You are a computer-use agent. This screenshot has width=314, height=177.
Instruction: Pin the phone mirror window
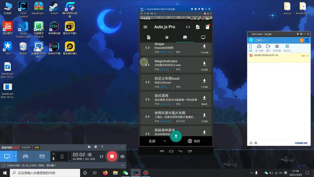[x=199, y=9]
